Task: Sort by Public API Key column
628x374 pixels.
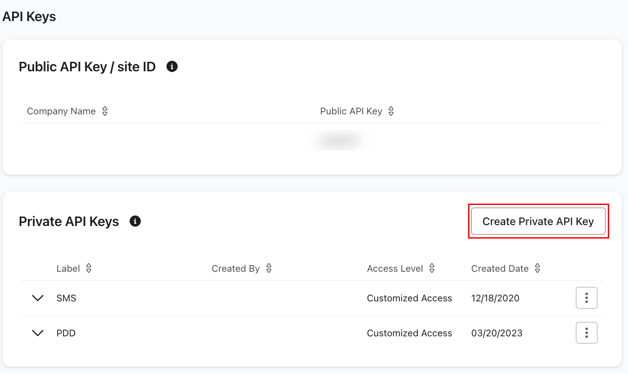Action: point(391,111)
